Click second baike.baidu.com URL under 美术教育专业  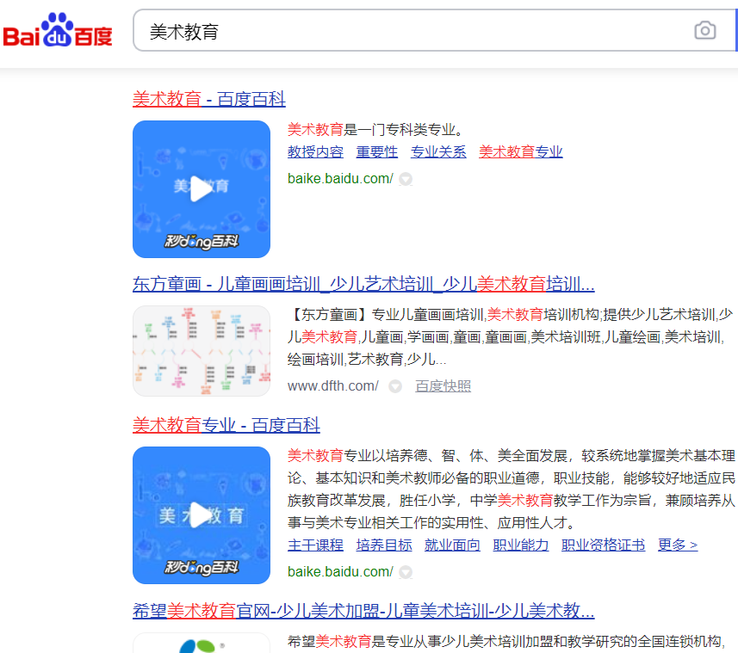340,571
